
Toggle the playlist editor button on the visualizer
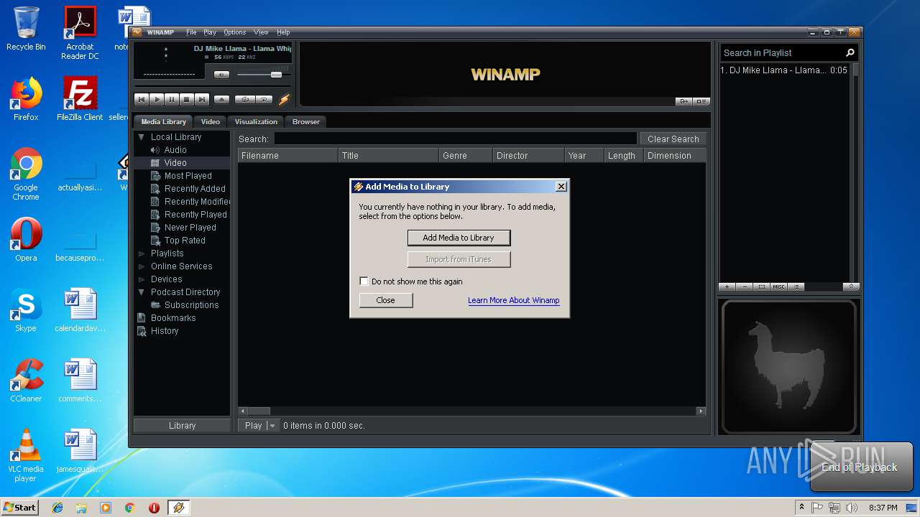tap(701, 101)
